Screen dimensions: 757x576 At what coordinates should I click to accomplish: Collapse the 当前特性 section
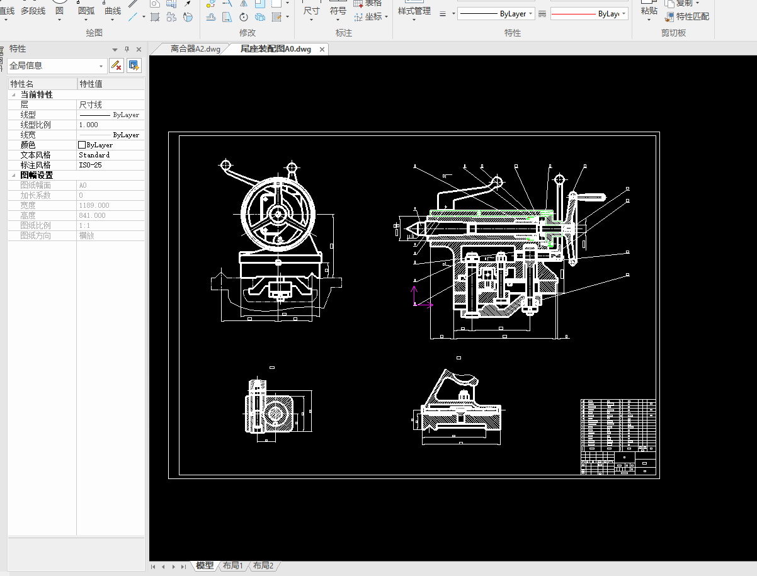[x=14, y=95]
